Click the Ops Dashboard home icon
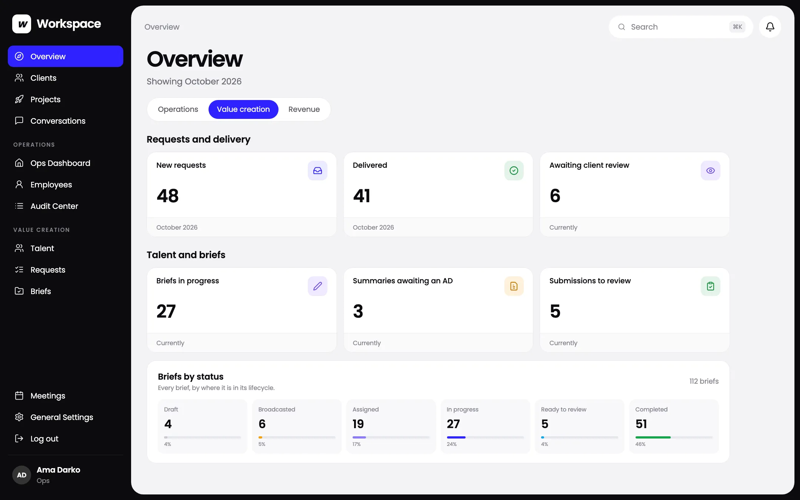This screenshot has width=800, height=500. (x=19, y=163)
